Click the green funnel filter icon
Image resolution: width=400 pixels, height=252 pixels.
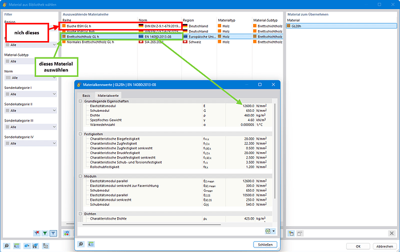(x=45, y=233)
